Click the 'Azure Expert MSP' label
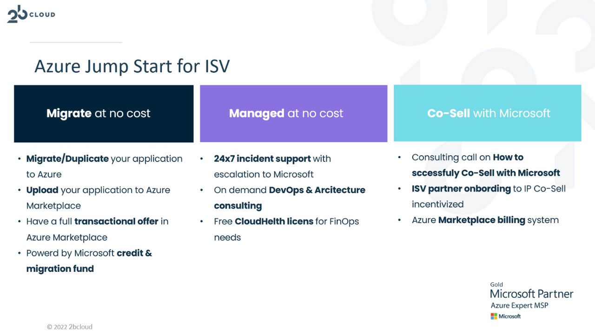 [519, 306]
